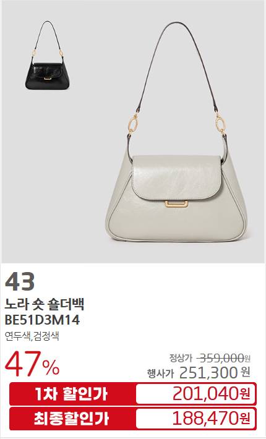Viewport: 266px width, 439px height.
Task: Click the color text 연두색,검정색
Action: 32,336
